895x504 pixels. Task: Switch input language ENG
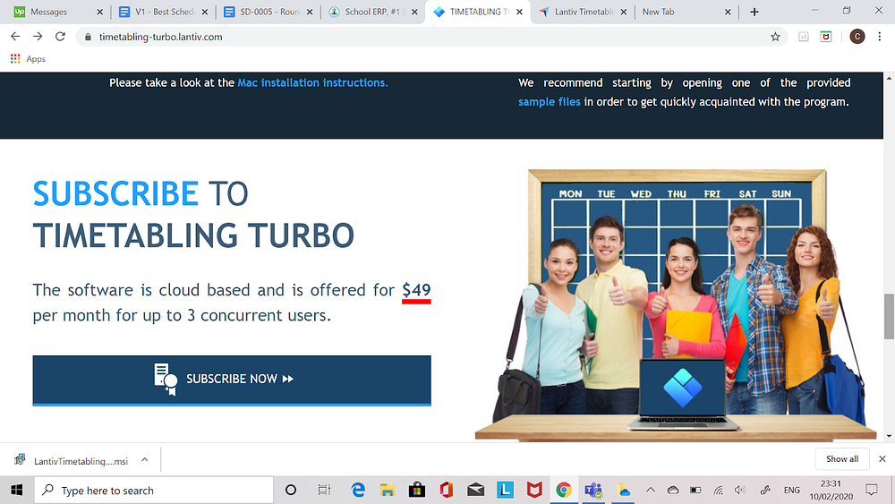792,490
